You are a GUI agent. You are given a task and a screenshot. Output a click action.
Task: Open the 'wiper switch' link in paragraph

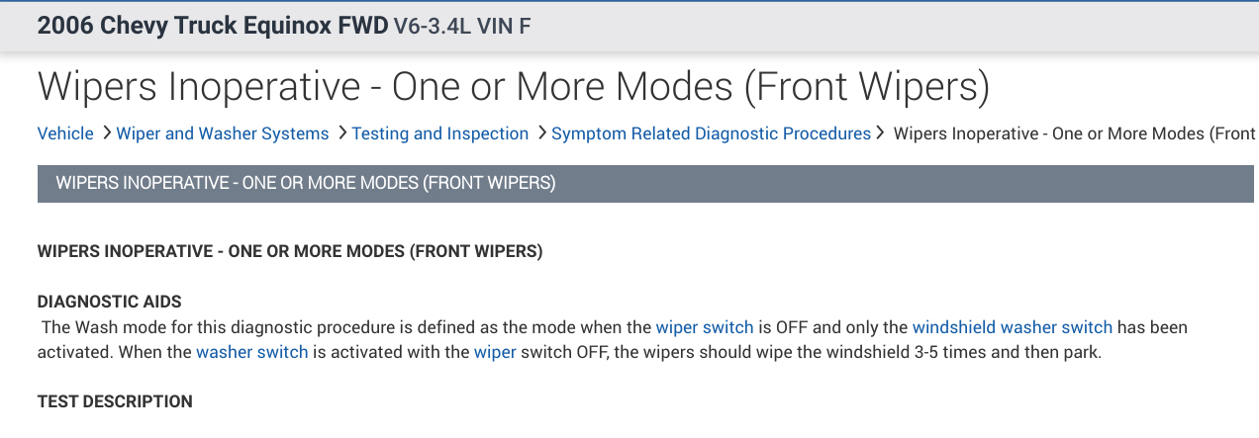(705, 326)
